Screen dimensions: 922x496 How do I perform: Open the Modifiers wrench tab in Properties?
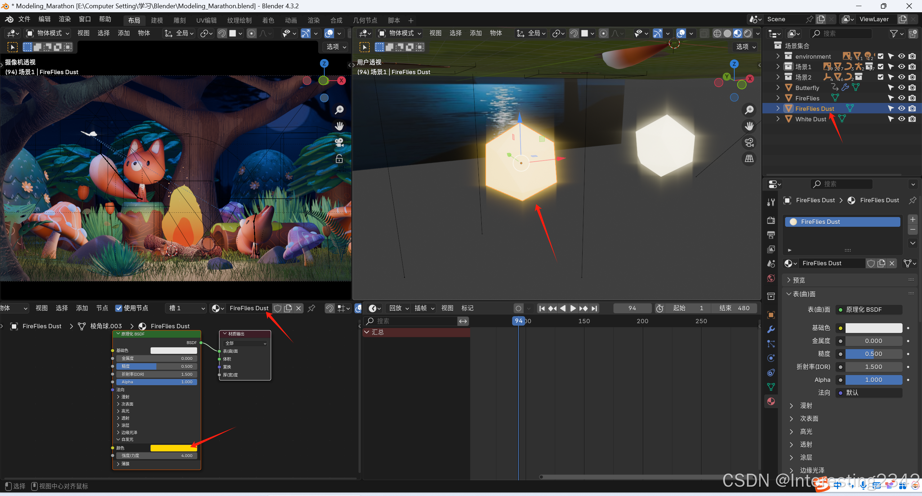point(771,329)
